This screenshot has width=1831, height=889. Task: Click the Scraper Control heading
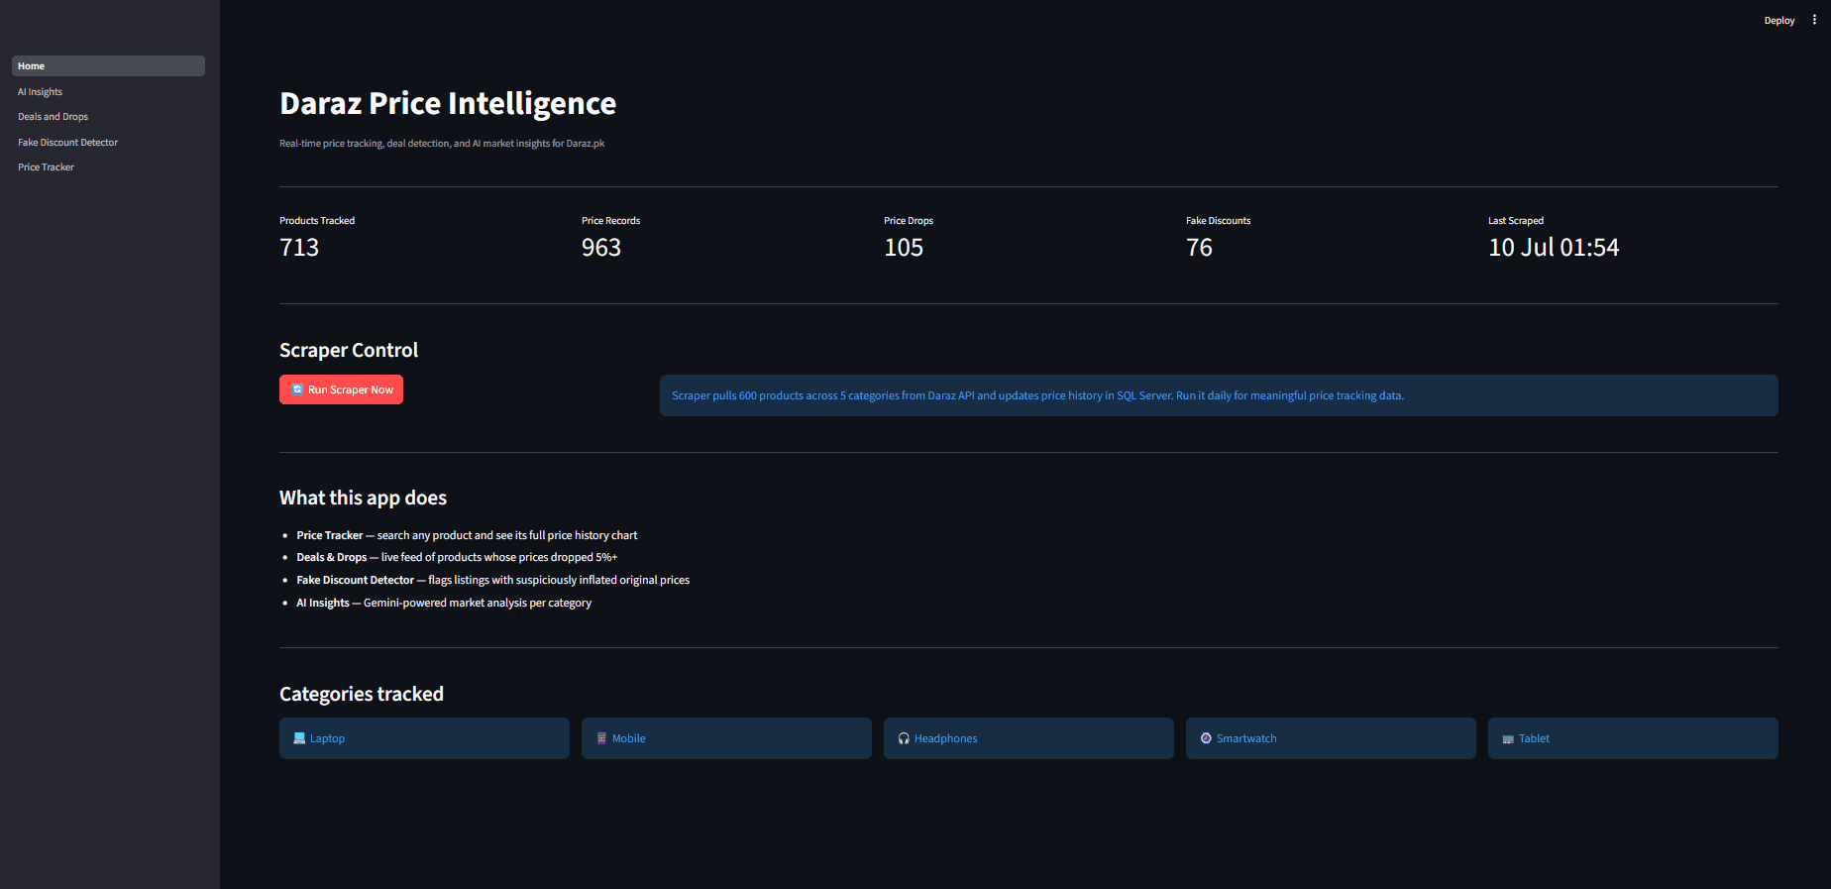[x=349, y=350]
